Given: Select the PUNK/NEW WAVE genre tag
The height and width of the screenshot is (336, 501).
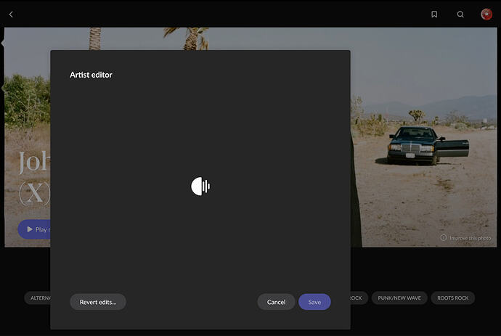Looking at the screenshot, I should 399,298.
